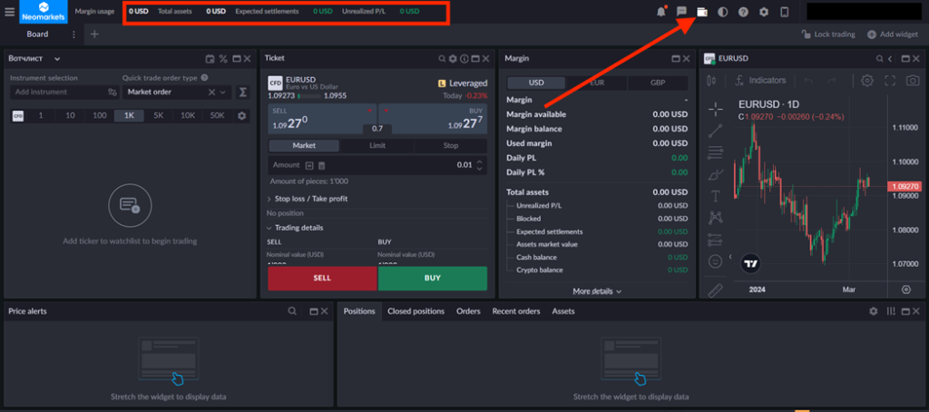Toggle Lock trading
The width and height of the screenshot is (929, 412).
[x=828, y=34]
